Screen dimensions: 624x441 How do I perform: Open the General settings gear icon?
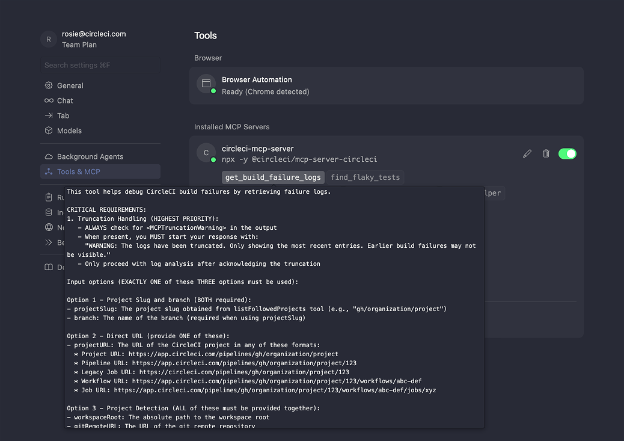(48, 85)
